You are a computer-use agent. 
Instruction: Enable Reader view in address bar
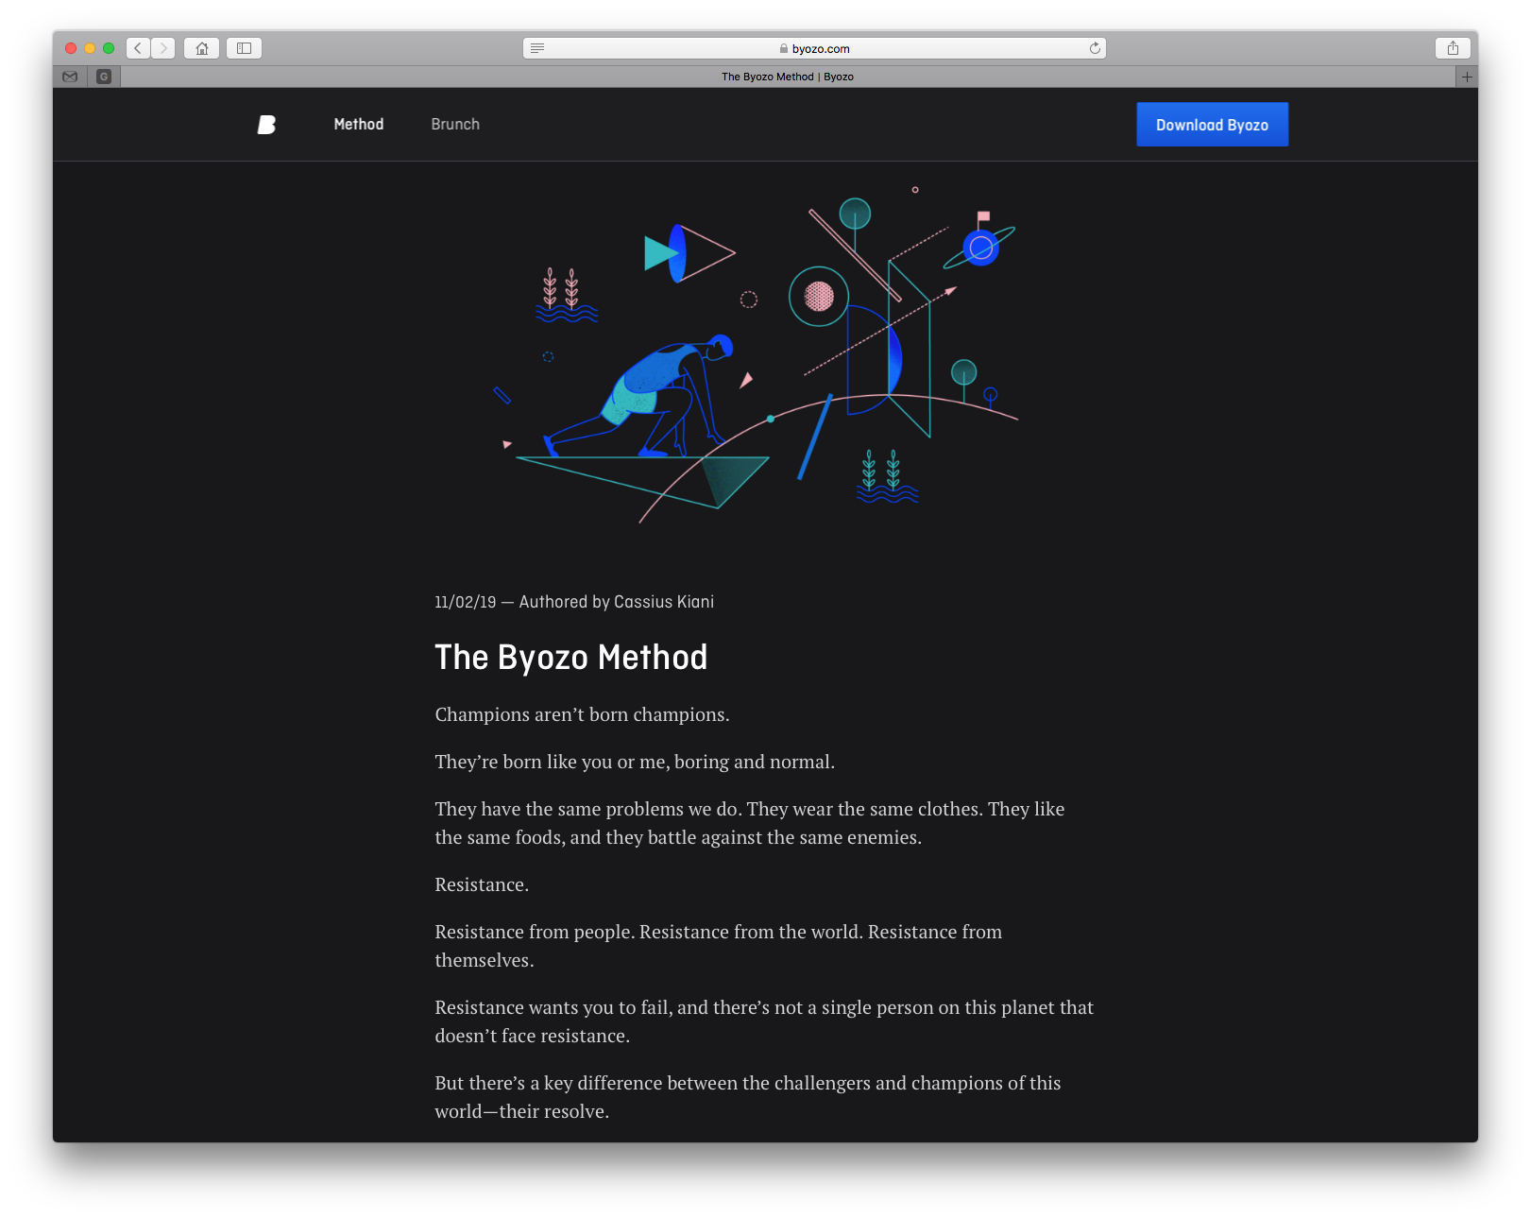coord(537,48)
